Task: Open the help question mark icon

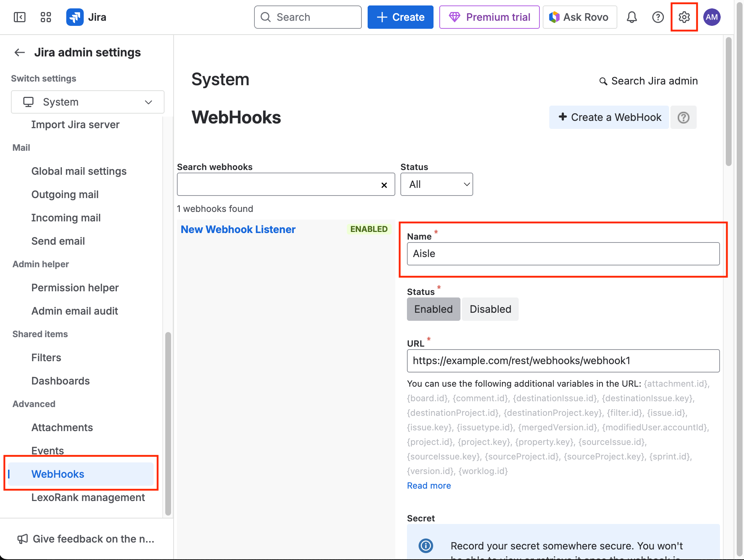Action: [658, 17]
